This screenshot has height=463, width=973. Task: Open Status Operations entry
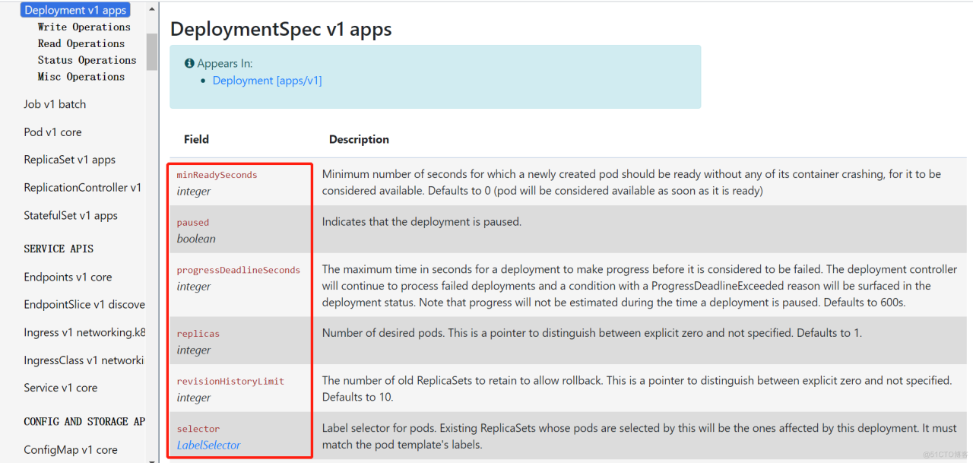point(87,60)
